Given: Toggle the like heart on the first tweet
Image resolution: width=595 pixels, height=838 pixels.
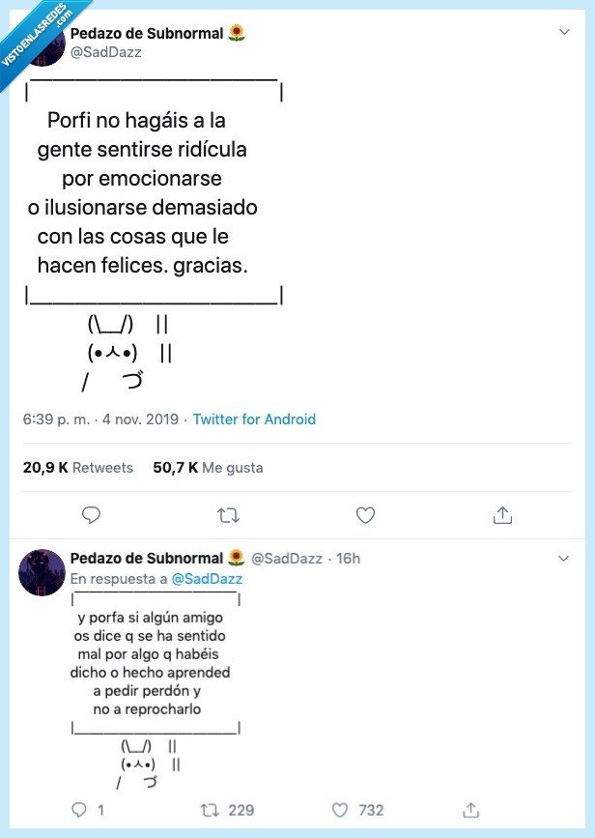Looking at the screenshot, I should tap(365, 515).
